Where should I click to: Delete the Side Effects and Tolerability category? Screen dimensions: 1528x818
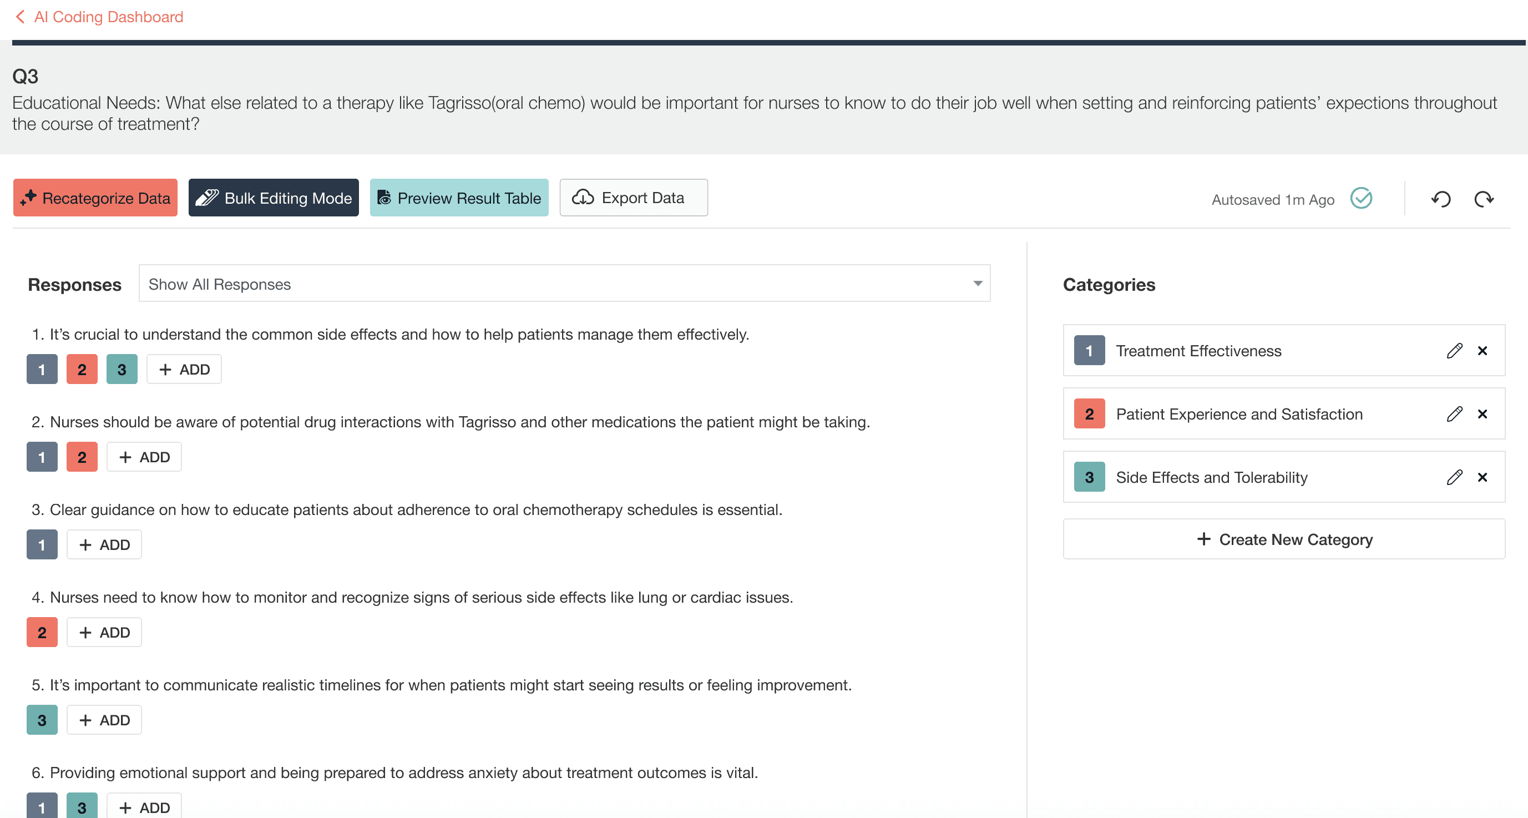pyautogui.click(x=1483, y=477)
